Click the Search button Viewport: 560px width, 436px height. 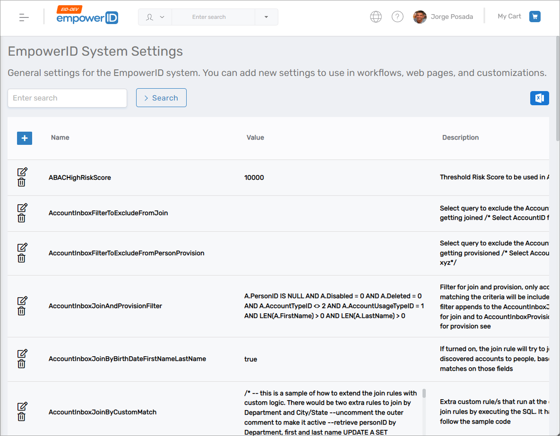coord(161,98)
